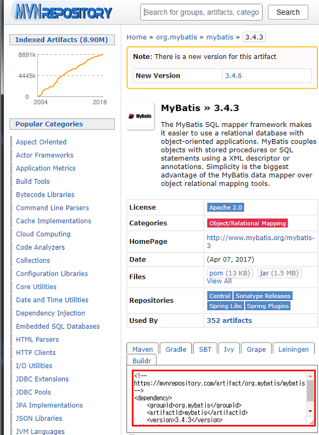
Task: Open the Embedded SQL Databases category
Action: [58, 326]
